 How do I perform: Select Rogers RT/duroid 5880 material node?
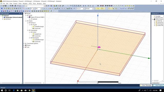pyautogui.click(x=37, y=17)
